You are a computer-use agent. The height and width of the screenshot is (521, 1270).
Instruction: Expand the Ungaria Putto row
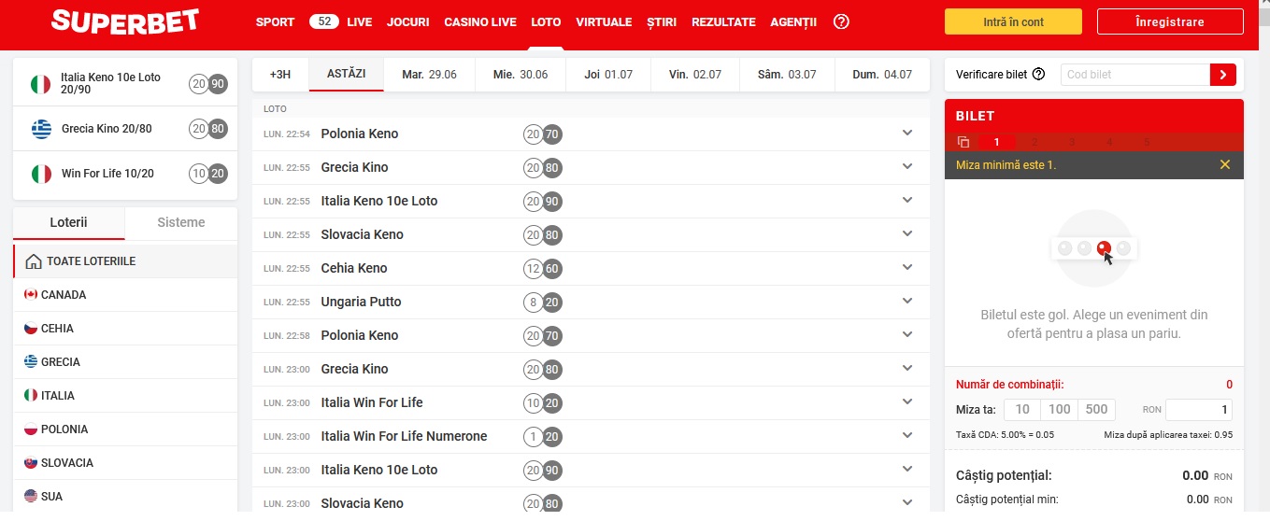(906, 301)
